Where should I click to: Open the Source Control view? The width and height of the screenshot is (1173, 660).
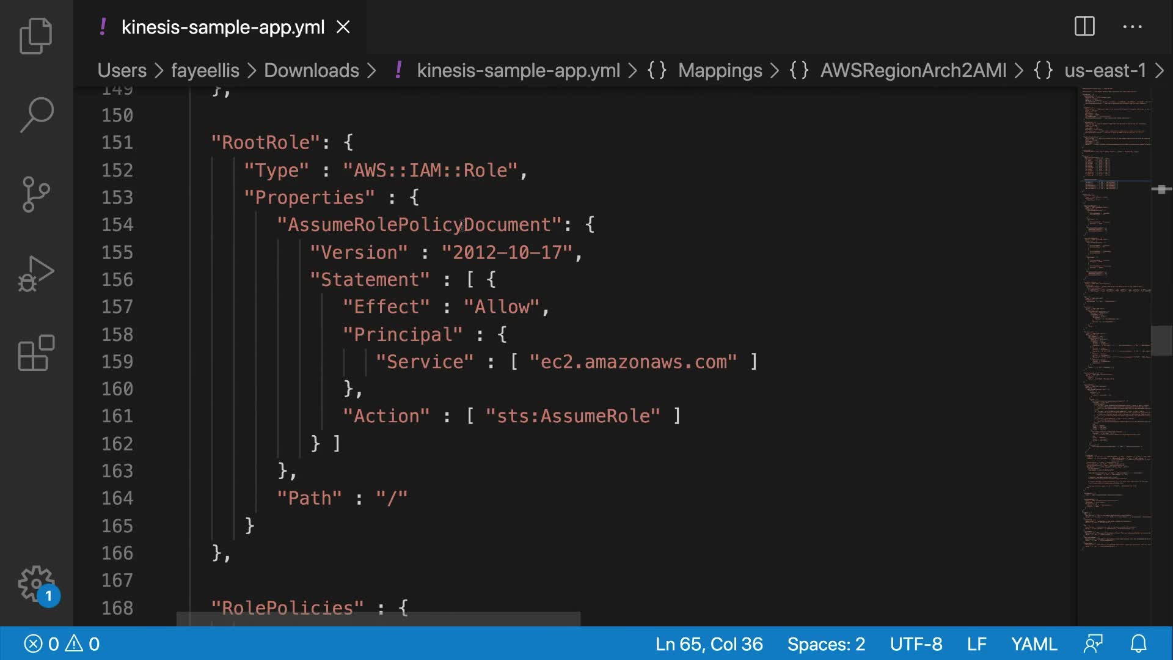(36, 194)
